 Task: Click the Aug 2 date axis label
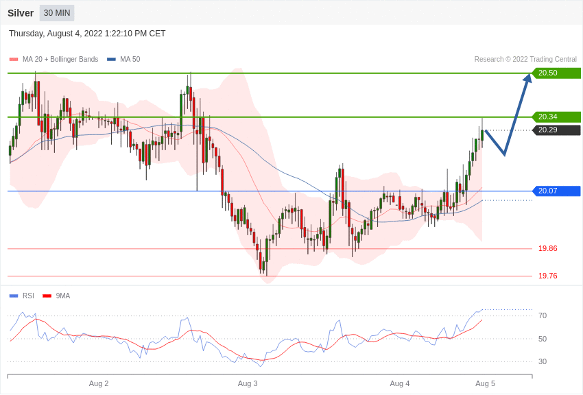[99, 383]
